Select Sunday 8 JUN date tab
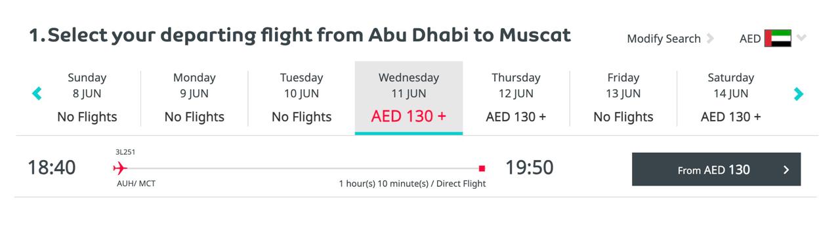The width and height of the screenshot is (840, 240). [87, 98]
